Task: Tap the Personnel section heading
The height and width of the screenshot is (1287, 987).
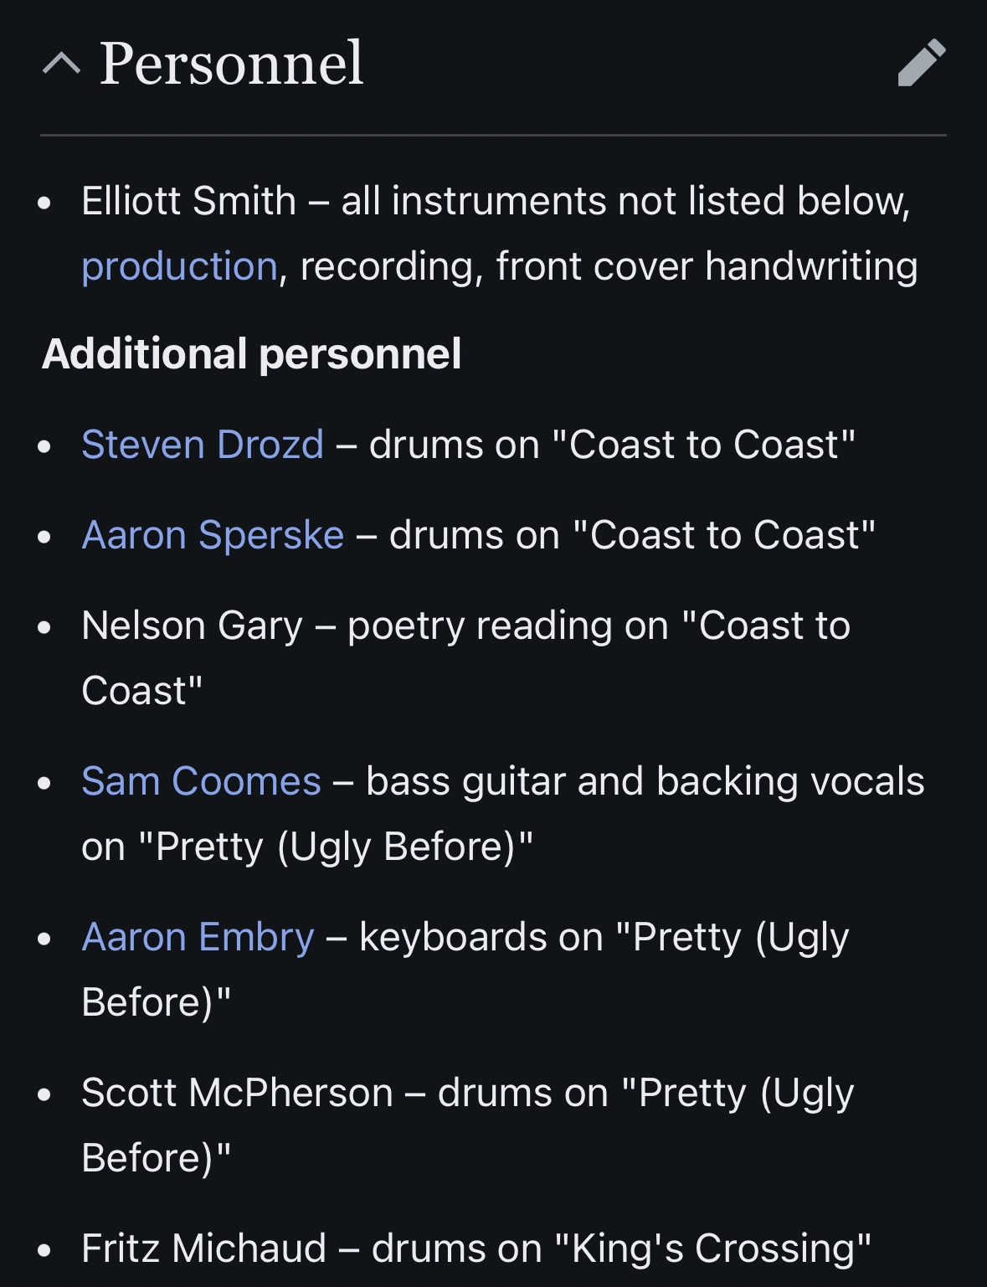Action: coord(231,64)
